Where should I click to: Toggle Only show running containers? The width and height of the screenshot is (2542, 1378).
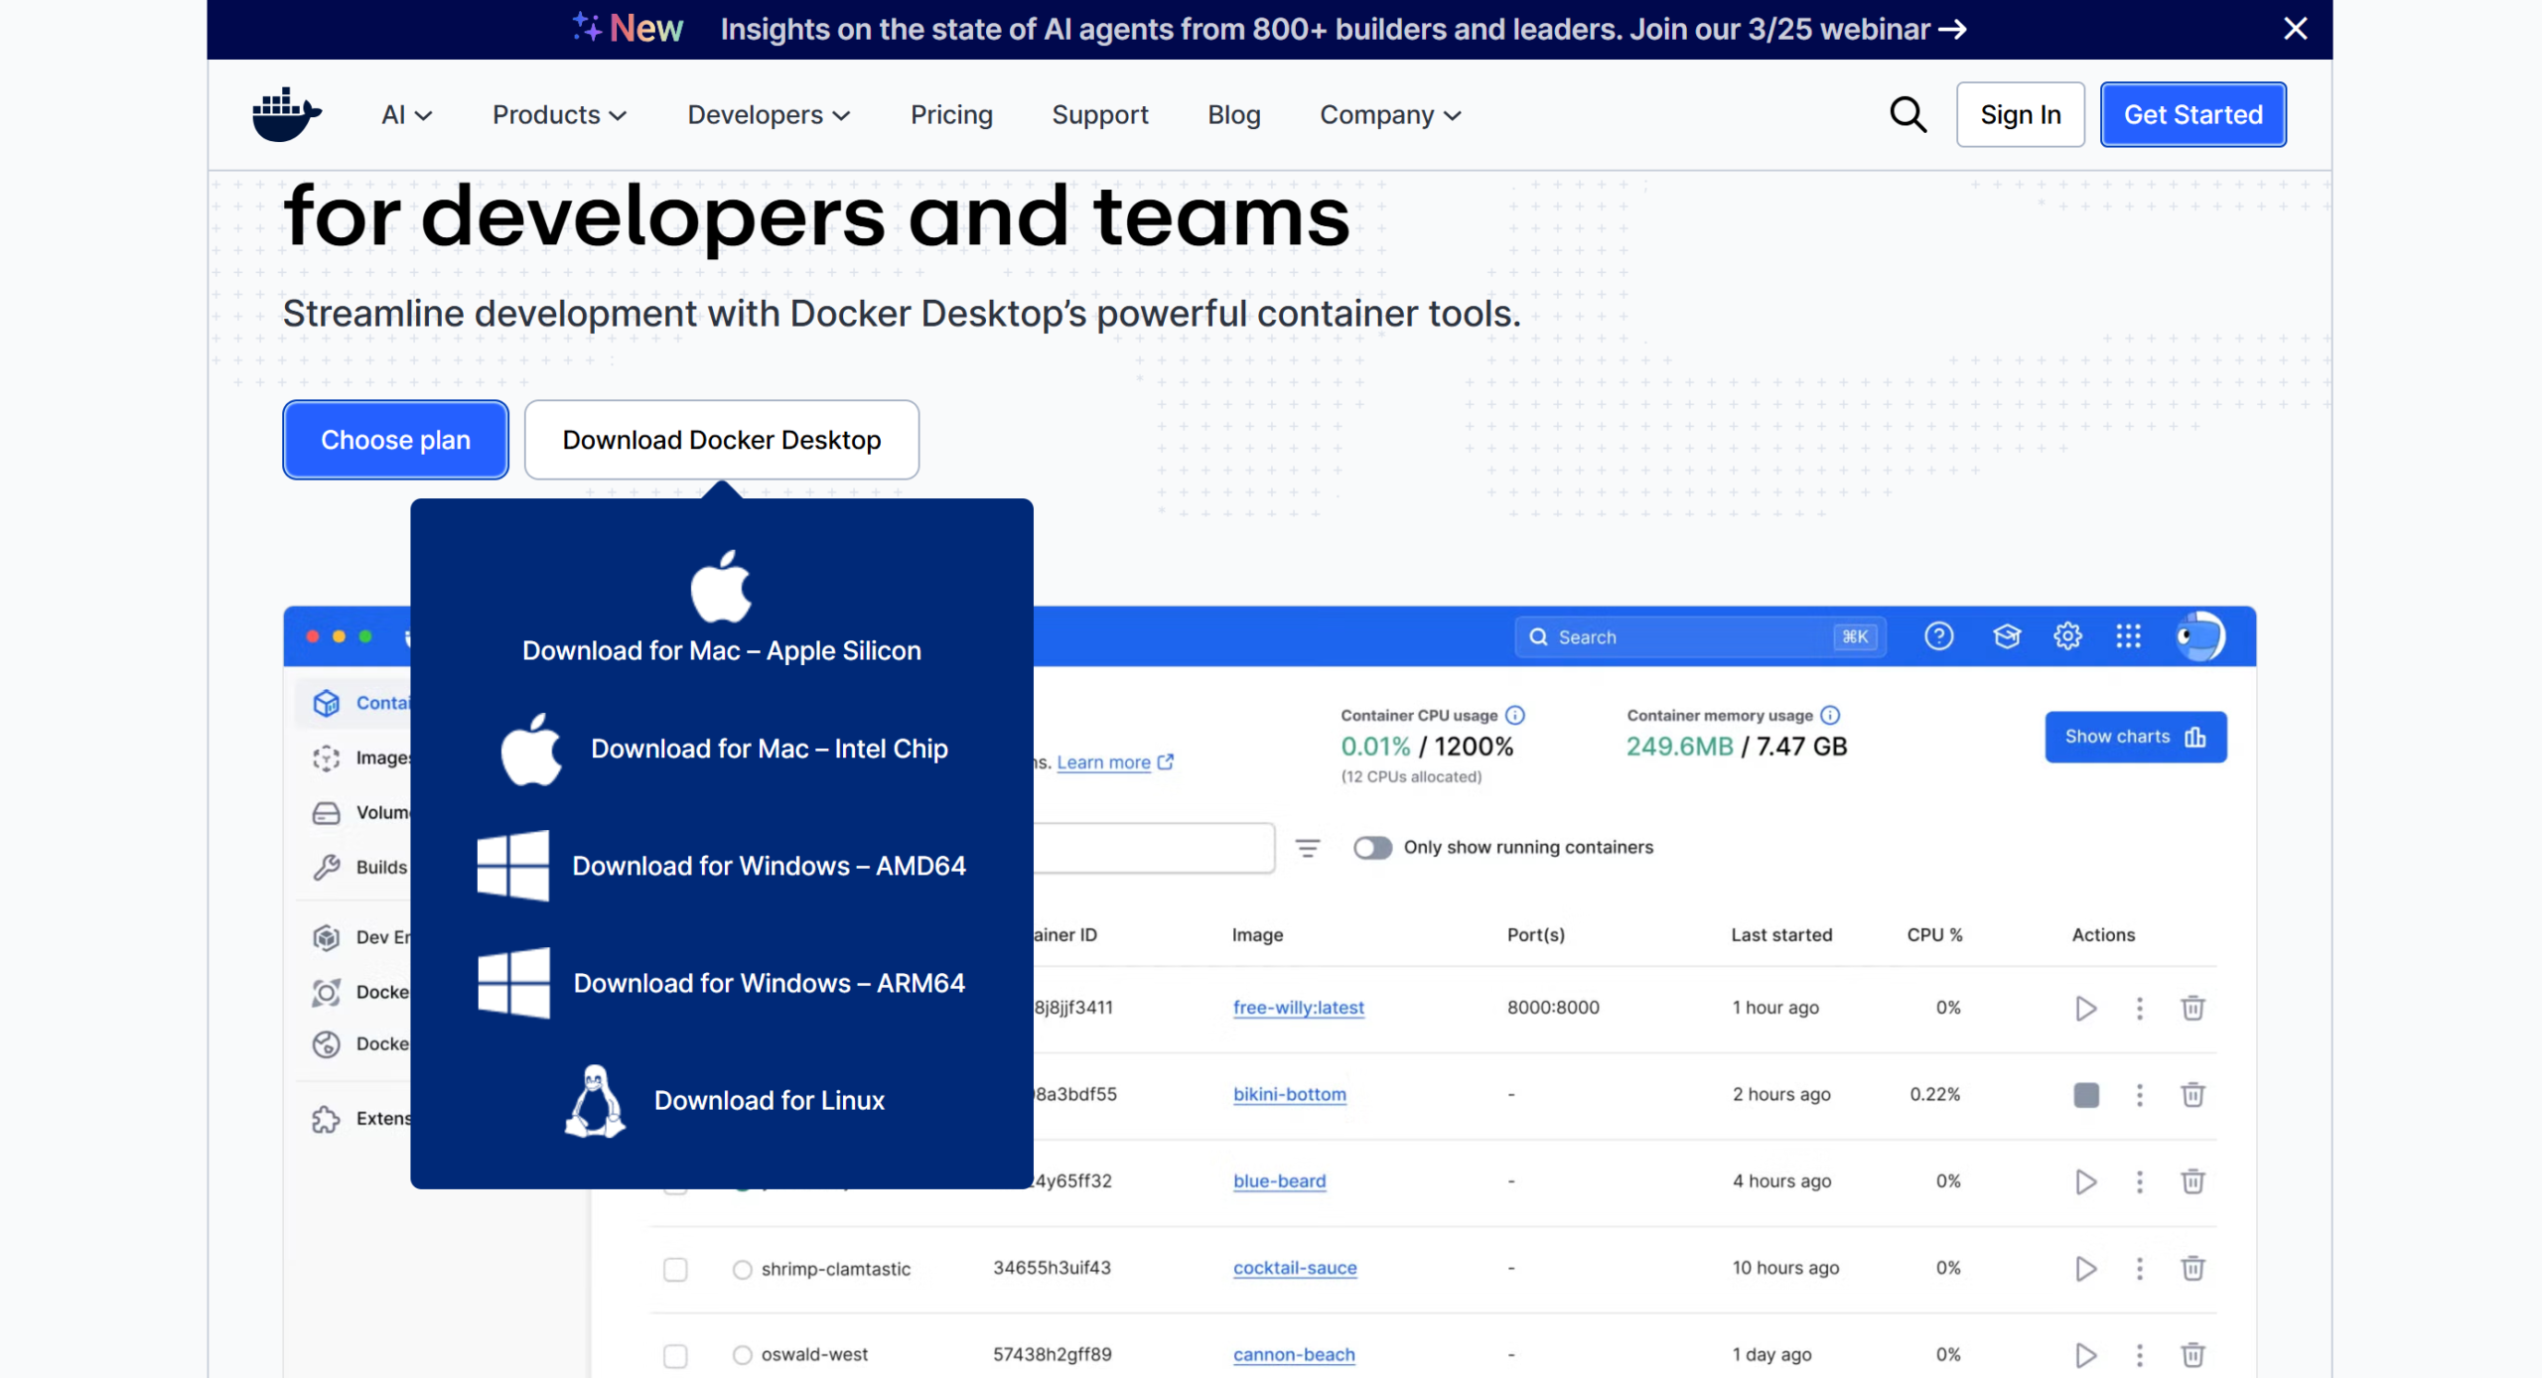1372,848
